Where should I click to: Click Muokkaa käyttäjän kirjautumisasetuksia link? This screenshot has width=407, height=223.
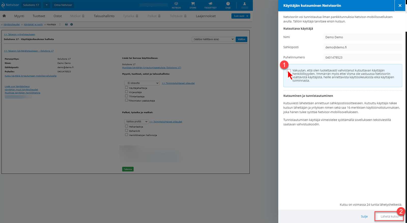pos(152,68)
